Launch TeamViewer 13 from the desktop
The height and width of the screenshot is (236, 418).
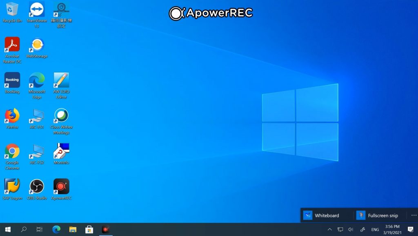36,15
